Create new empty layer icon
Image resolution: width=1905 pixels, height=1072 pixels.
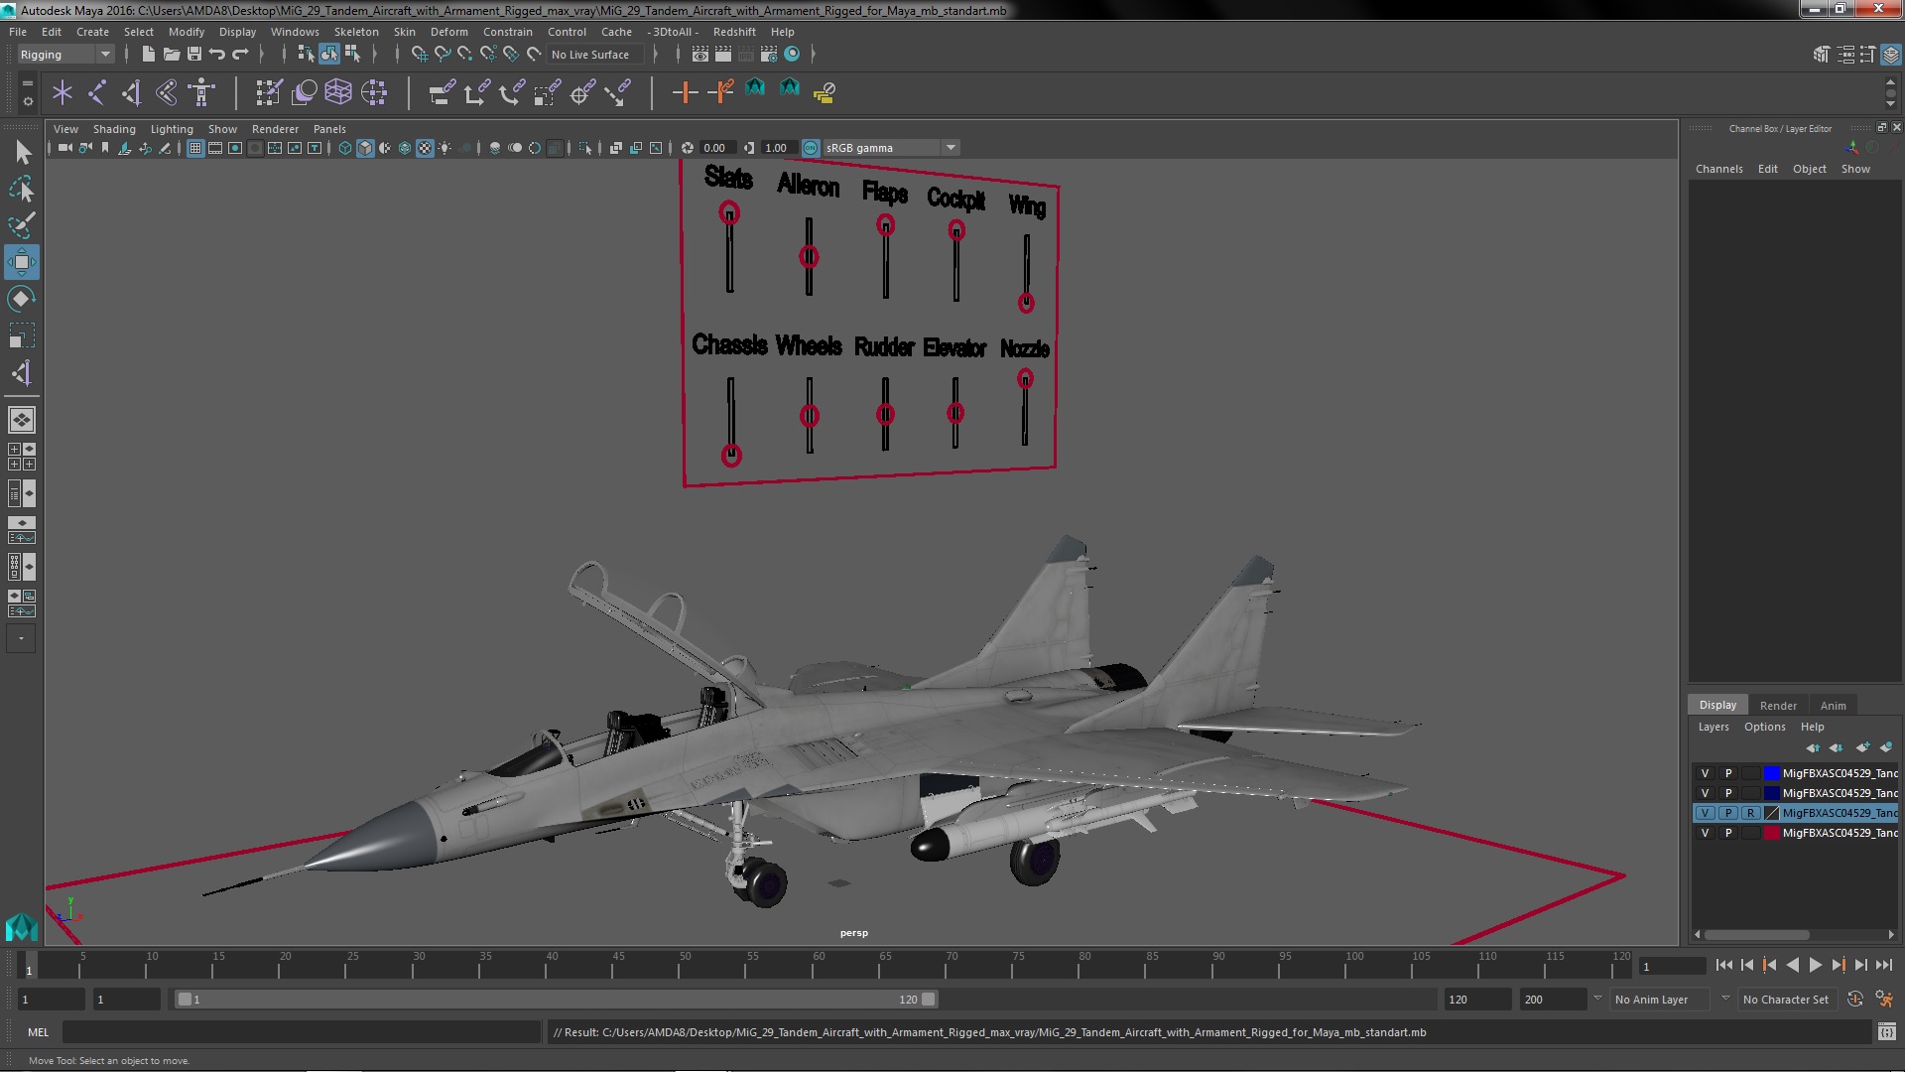coord(1862,747)
